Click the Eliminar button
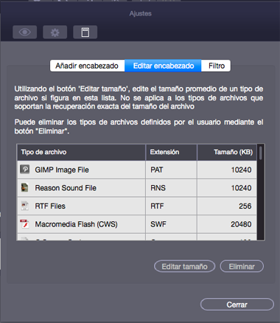The width and height of the screenshot is (280, 323). pos(242,266)
